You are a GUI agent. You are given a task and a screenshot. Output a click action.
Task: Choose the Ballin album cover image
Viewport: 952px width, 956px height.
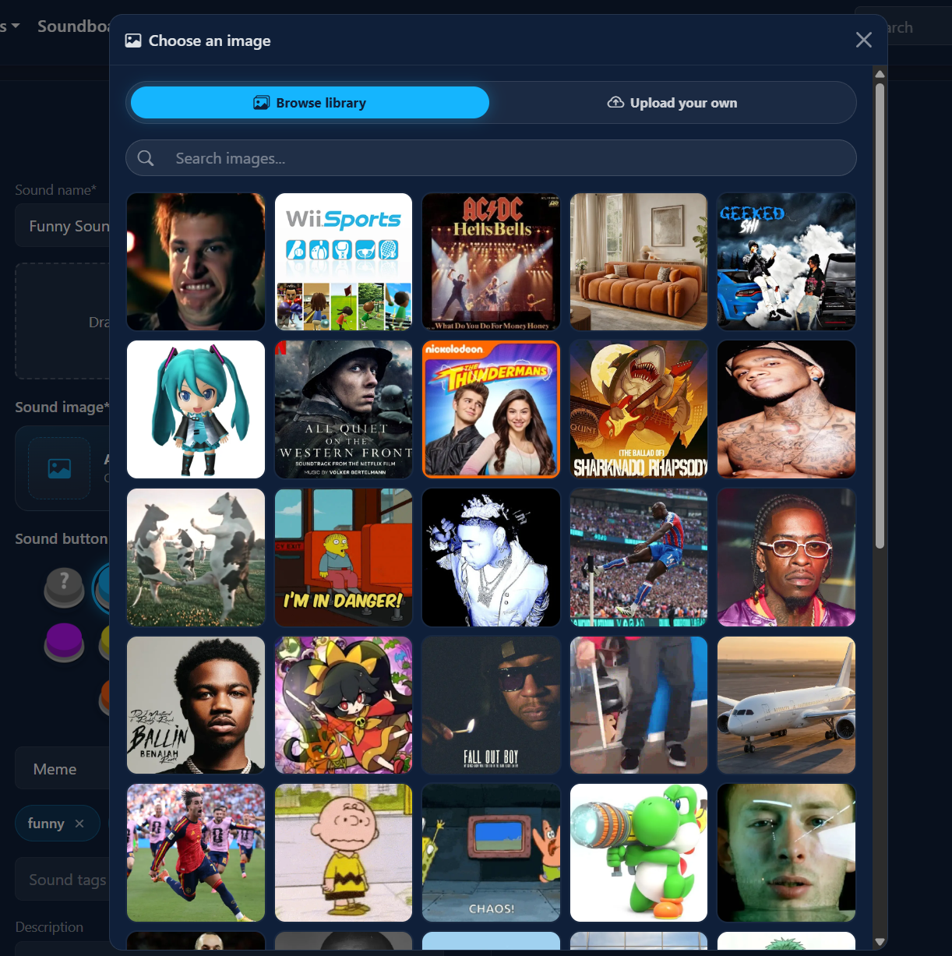196,705
